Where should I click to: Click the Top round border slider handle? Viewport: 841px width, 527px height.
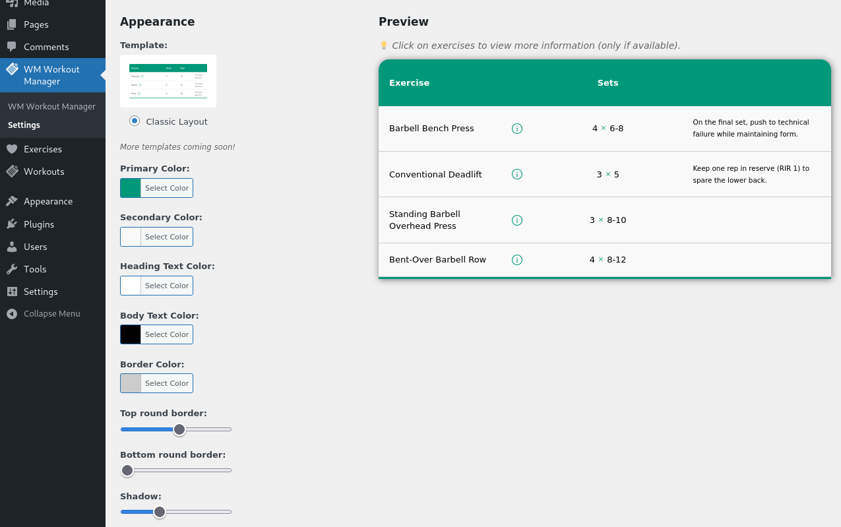179,429
